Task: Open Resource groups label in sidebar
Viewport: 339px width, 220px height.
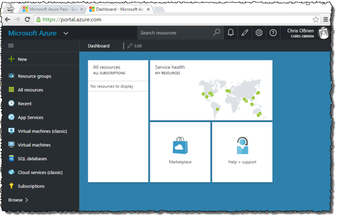Action: click(x=34, y=76)
